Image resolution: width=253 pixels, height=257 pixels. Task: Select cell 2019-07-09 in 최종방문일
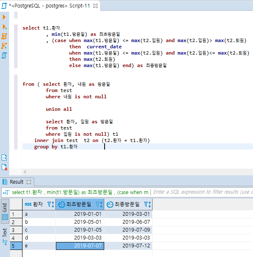tap(128, 230)
